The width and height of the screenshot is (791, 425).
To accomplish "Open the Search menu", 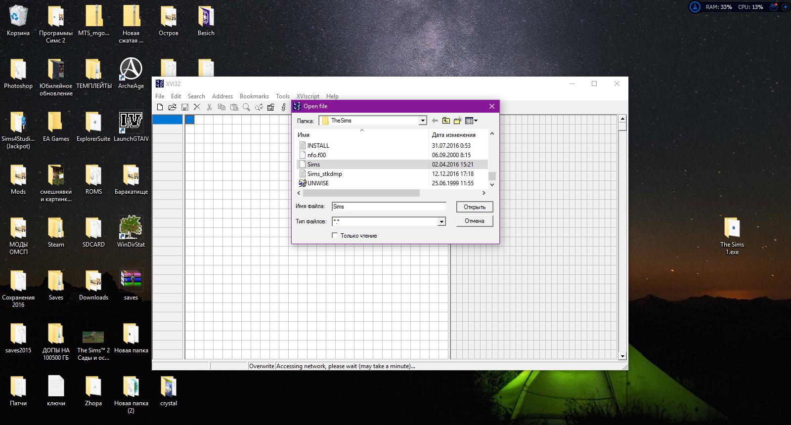I will (196, 96).
